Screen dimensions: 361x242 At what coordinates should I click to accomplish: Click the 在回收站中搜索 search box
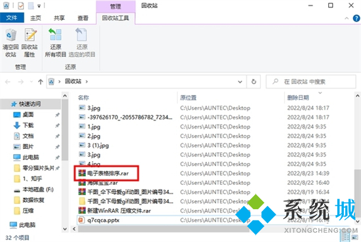point(311,82)
